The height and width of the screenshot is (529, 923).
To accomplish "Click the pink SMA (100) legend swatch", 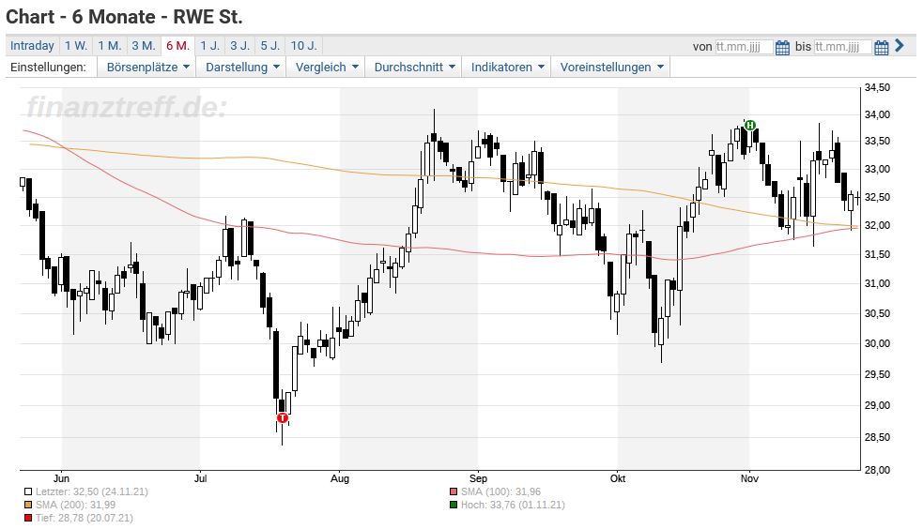I will (x=454, y=492).
